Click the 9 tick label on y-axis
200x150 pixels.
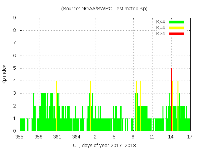(x=15, y=18)
